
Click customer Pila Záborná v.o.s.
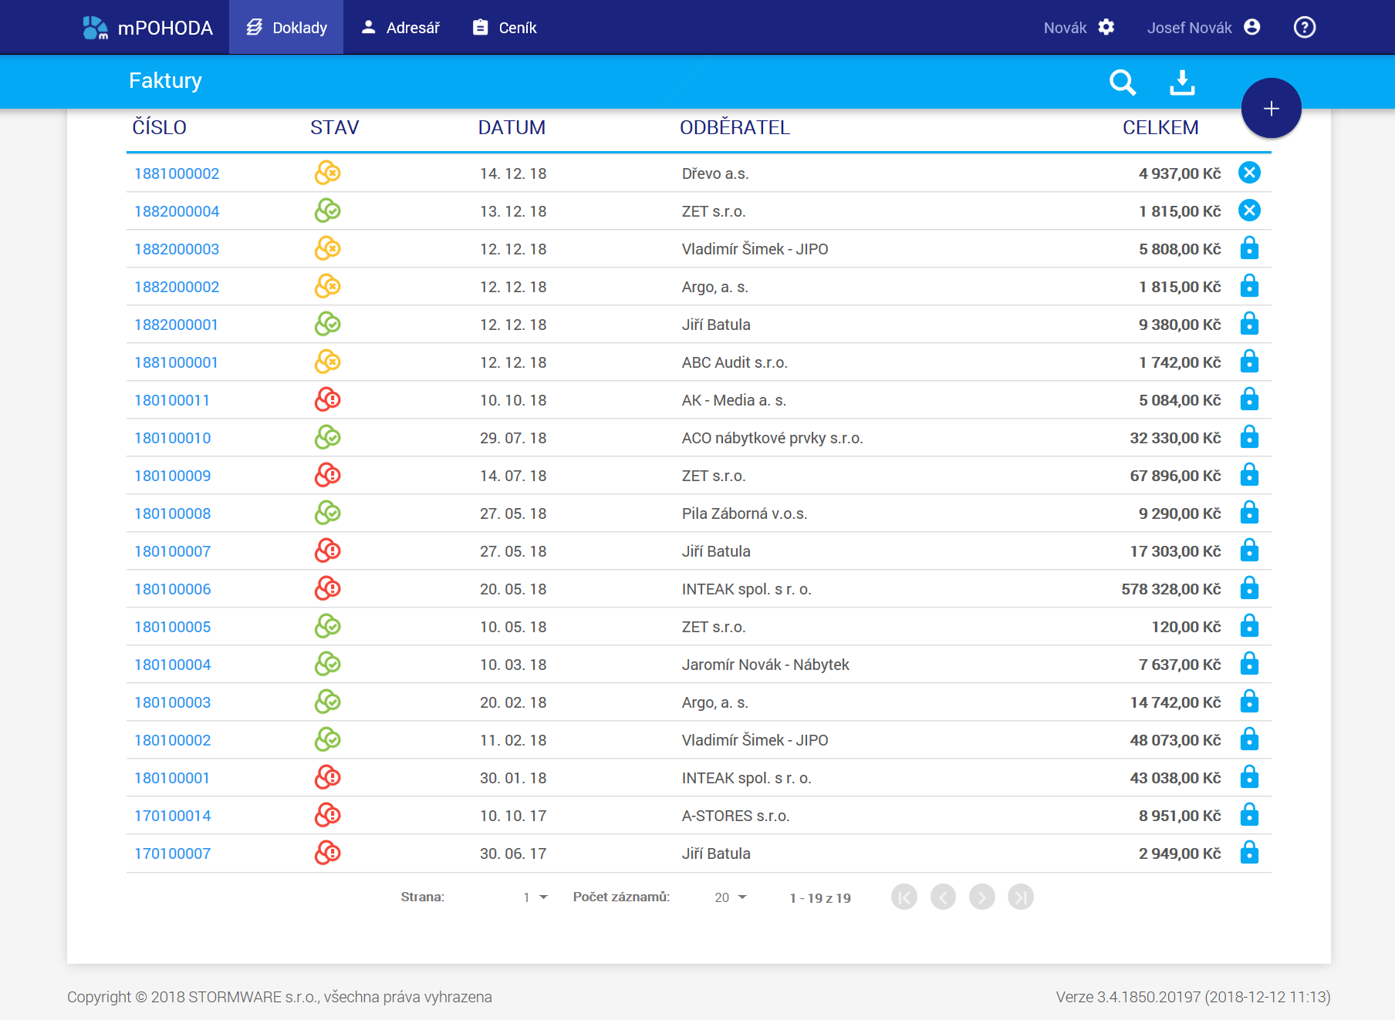pyautogui.click(x=745, y=513)
